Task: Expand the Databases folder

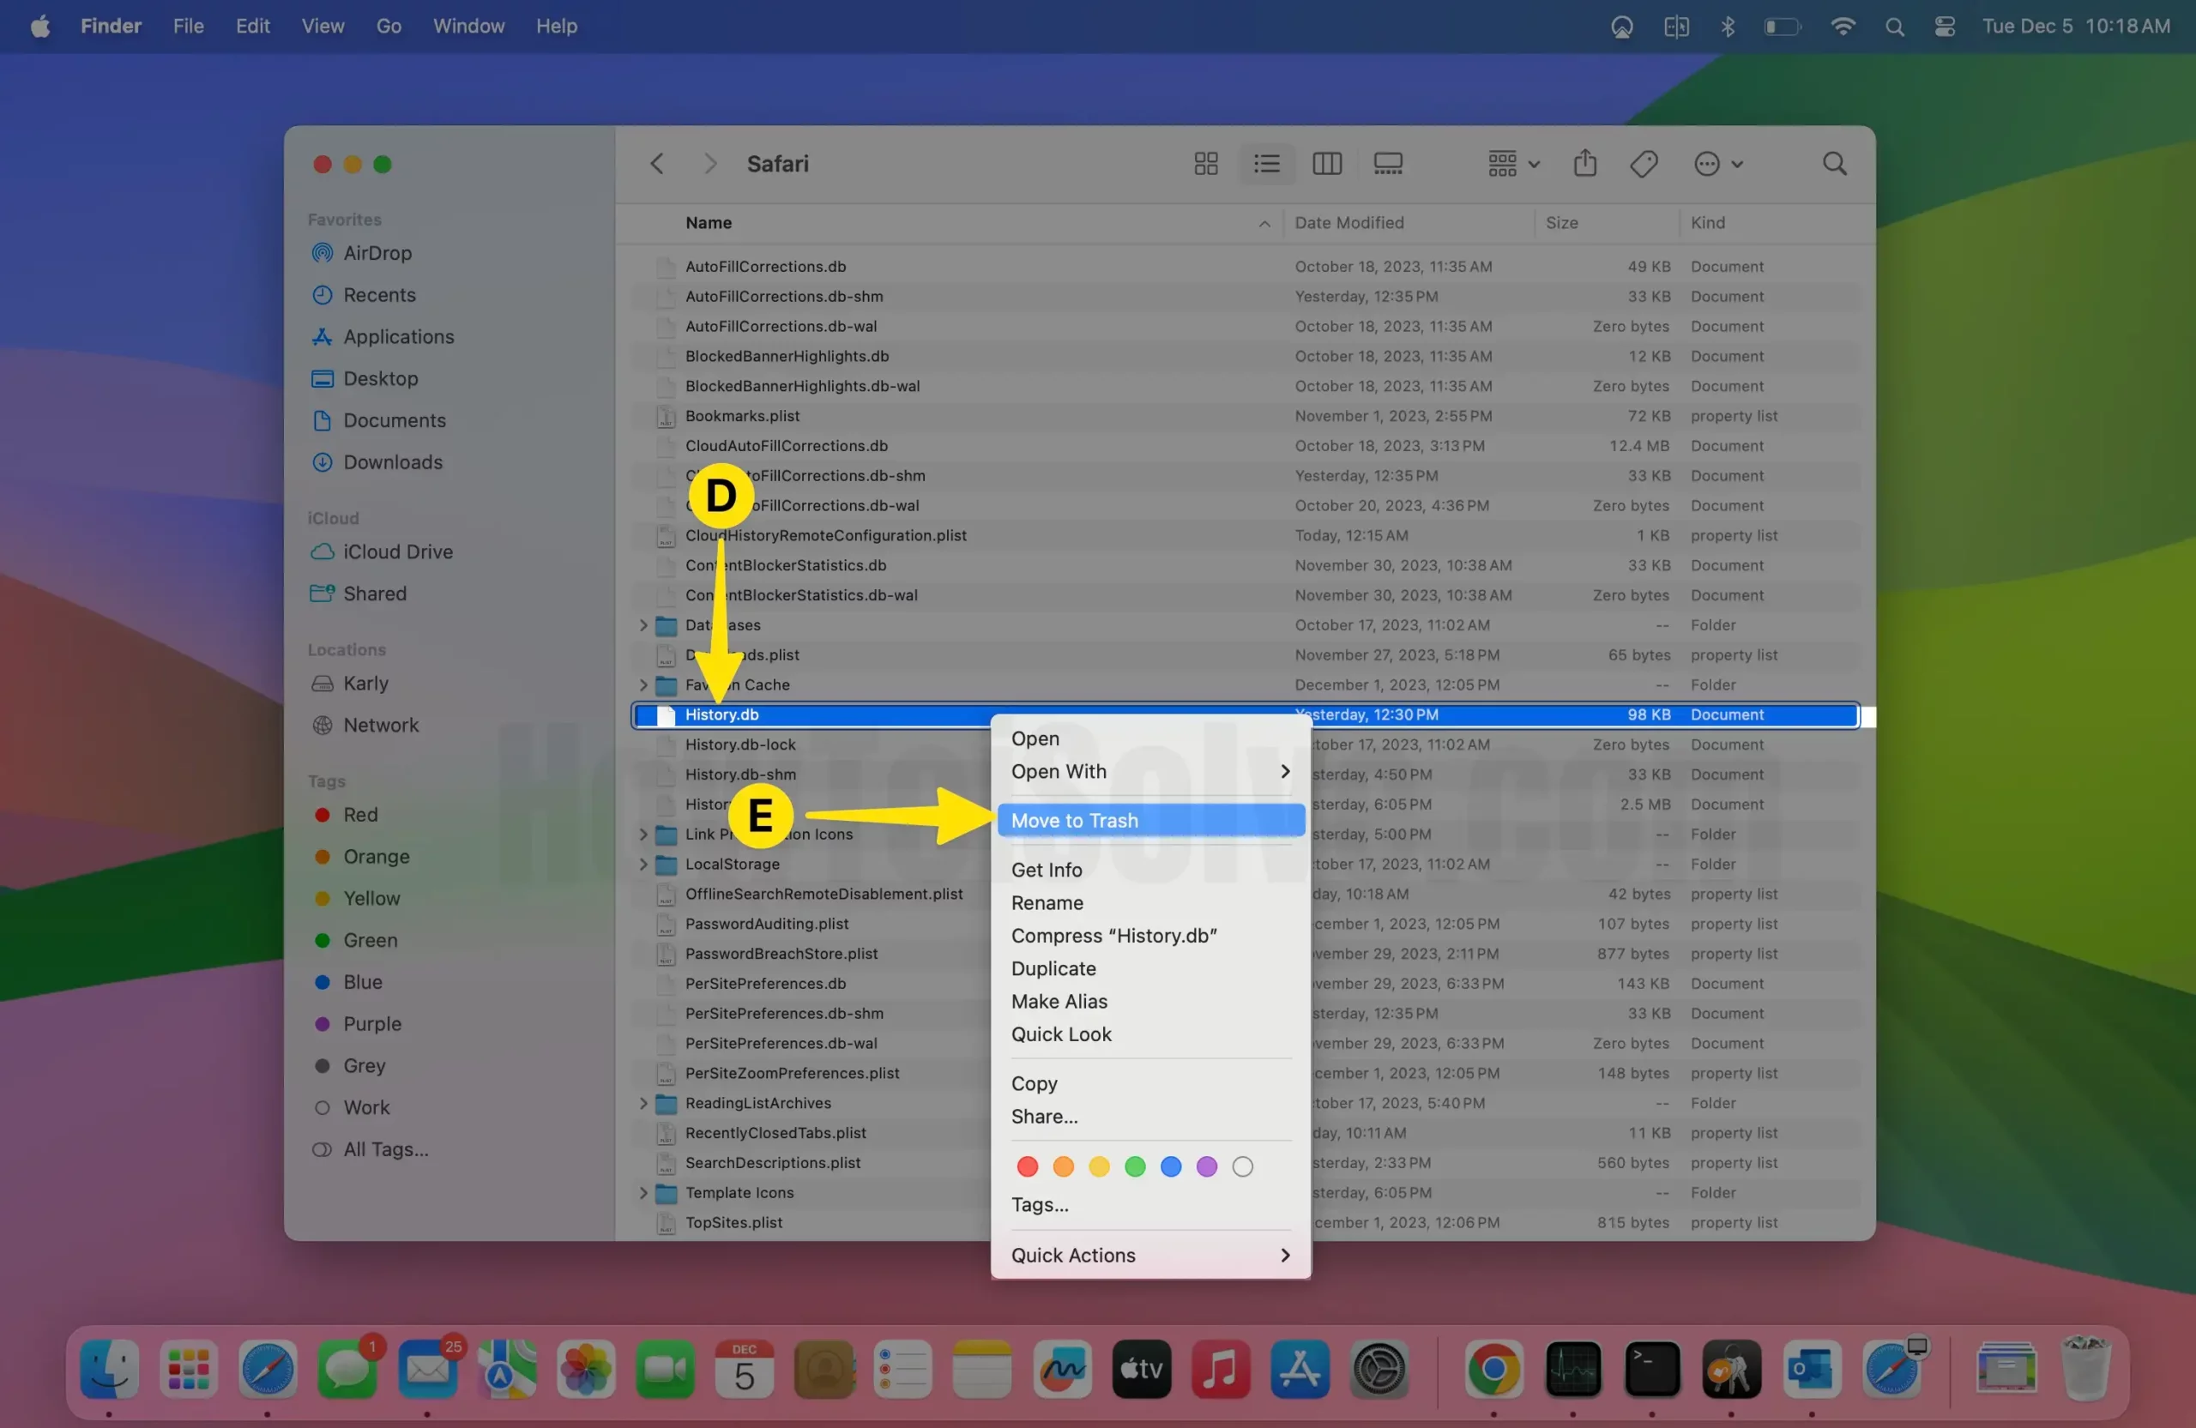Action: [643, 624]
